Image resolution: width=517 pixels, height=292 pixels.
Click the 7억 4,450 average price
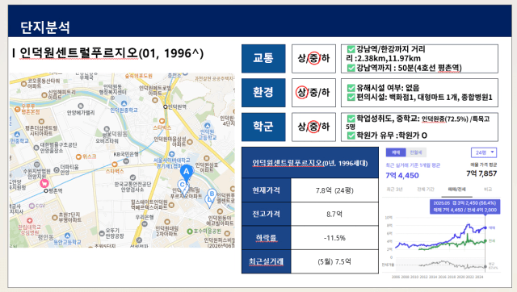coord(402,175)
